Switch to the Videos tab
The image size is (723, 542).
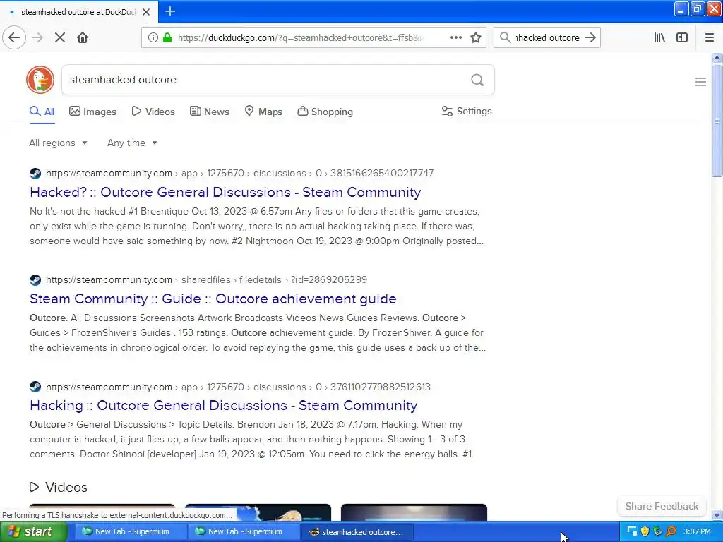point(153,112)
